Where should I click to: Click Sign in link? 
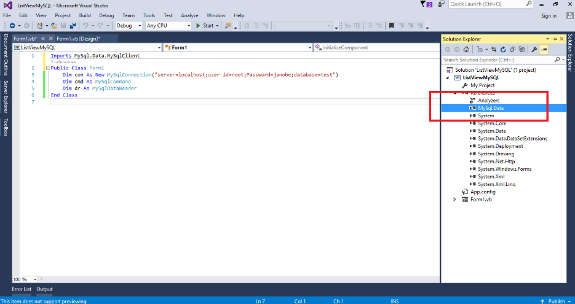pos(549,16)
